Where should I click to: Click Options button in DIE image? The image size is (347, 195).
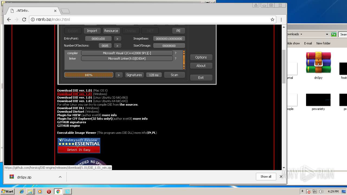[x=201, y=57]
